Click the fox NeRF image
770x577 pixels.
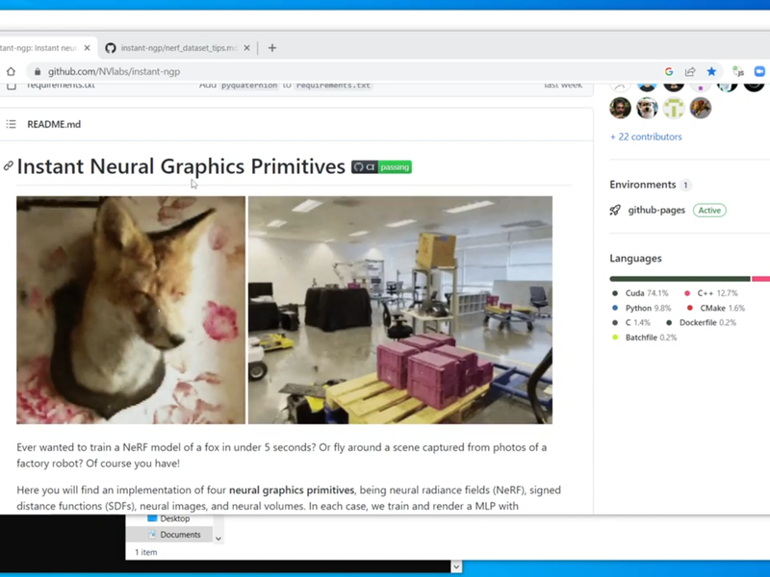[131, 310]
